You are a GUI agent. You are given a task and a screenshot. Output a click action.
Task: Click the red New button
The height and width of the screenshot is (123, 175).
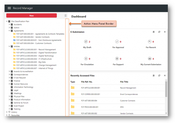(31, 15)
